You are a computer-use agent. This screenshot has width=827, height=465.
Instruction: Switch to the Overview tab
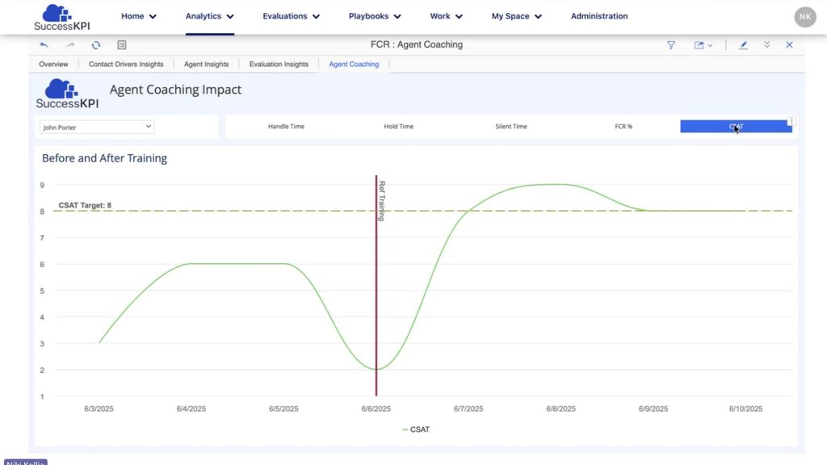tap(53, 65)
